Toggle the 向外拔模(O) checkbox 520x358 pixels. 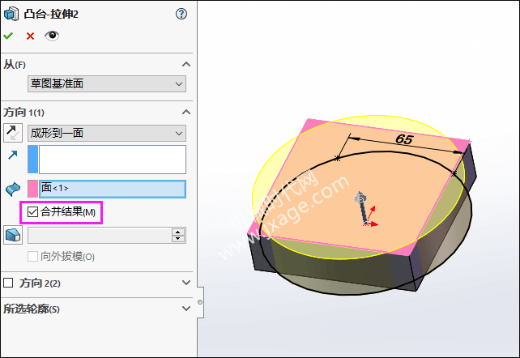click(x=32, y=256)
